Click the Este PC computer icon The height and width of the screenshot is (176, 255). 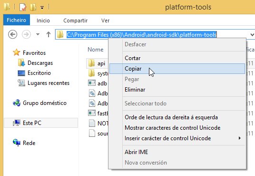(x=17, y=123)
